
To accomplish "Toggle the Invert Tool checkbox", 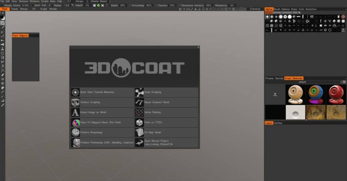I will pos(33,5).
